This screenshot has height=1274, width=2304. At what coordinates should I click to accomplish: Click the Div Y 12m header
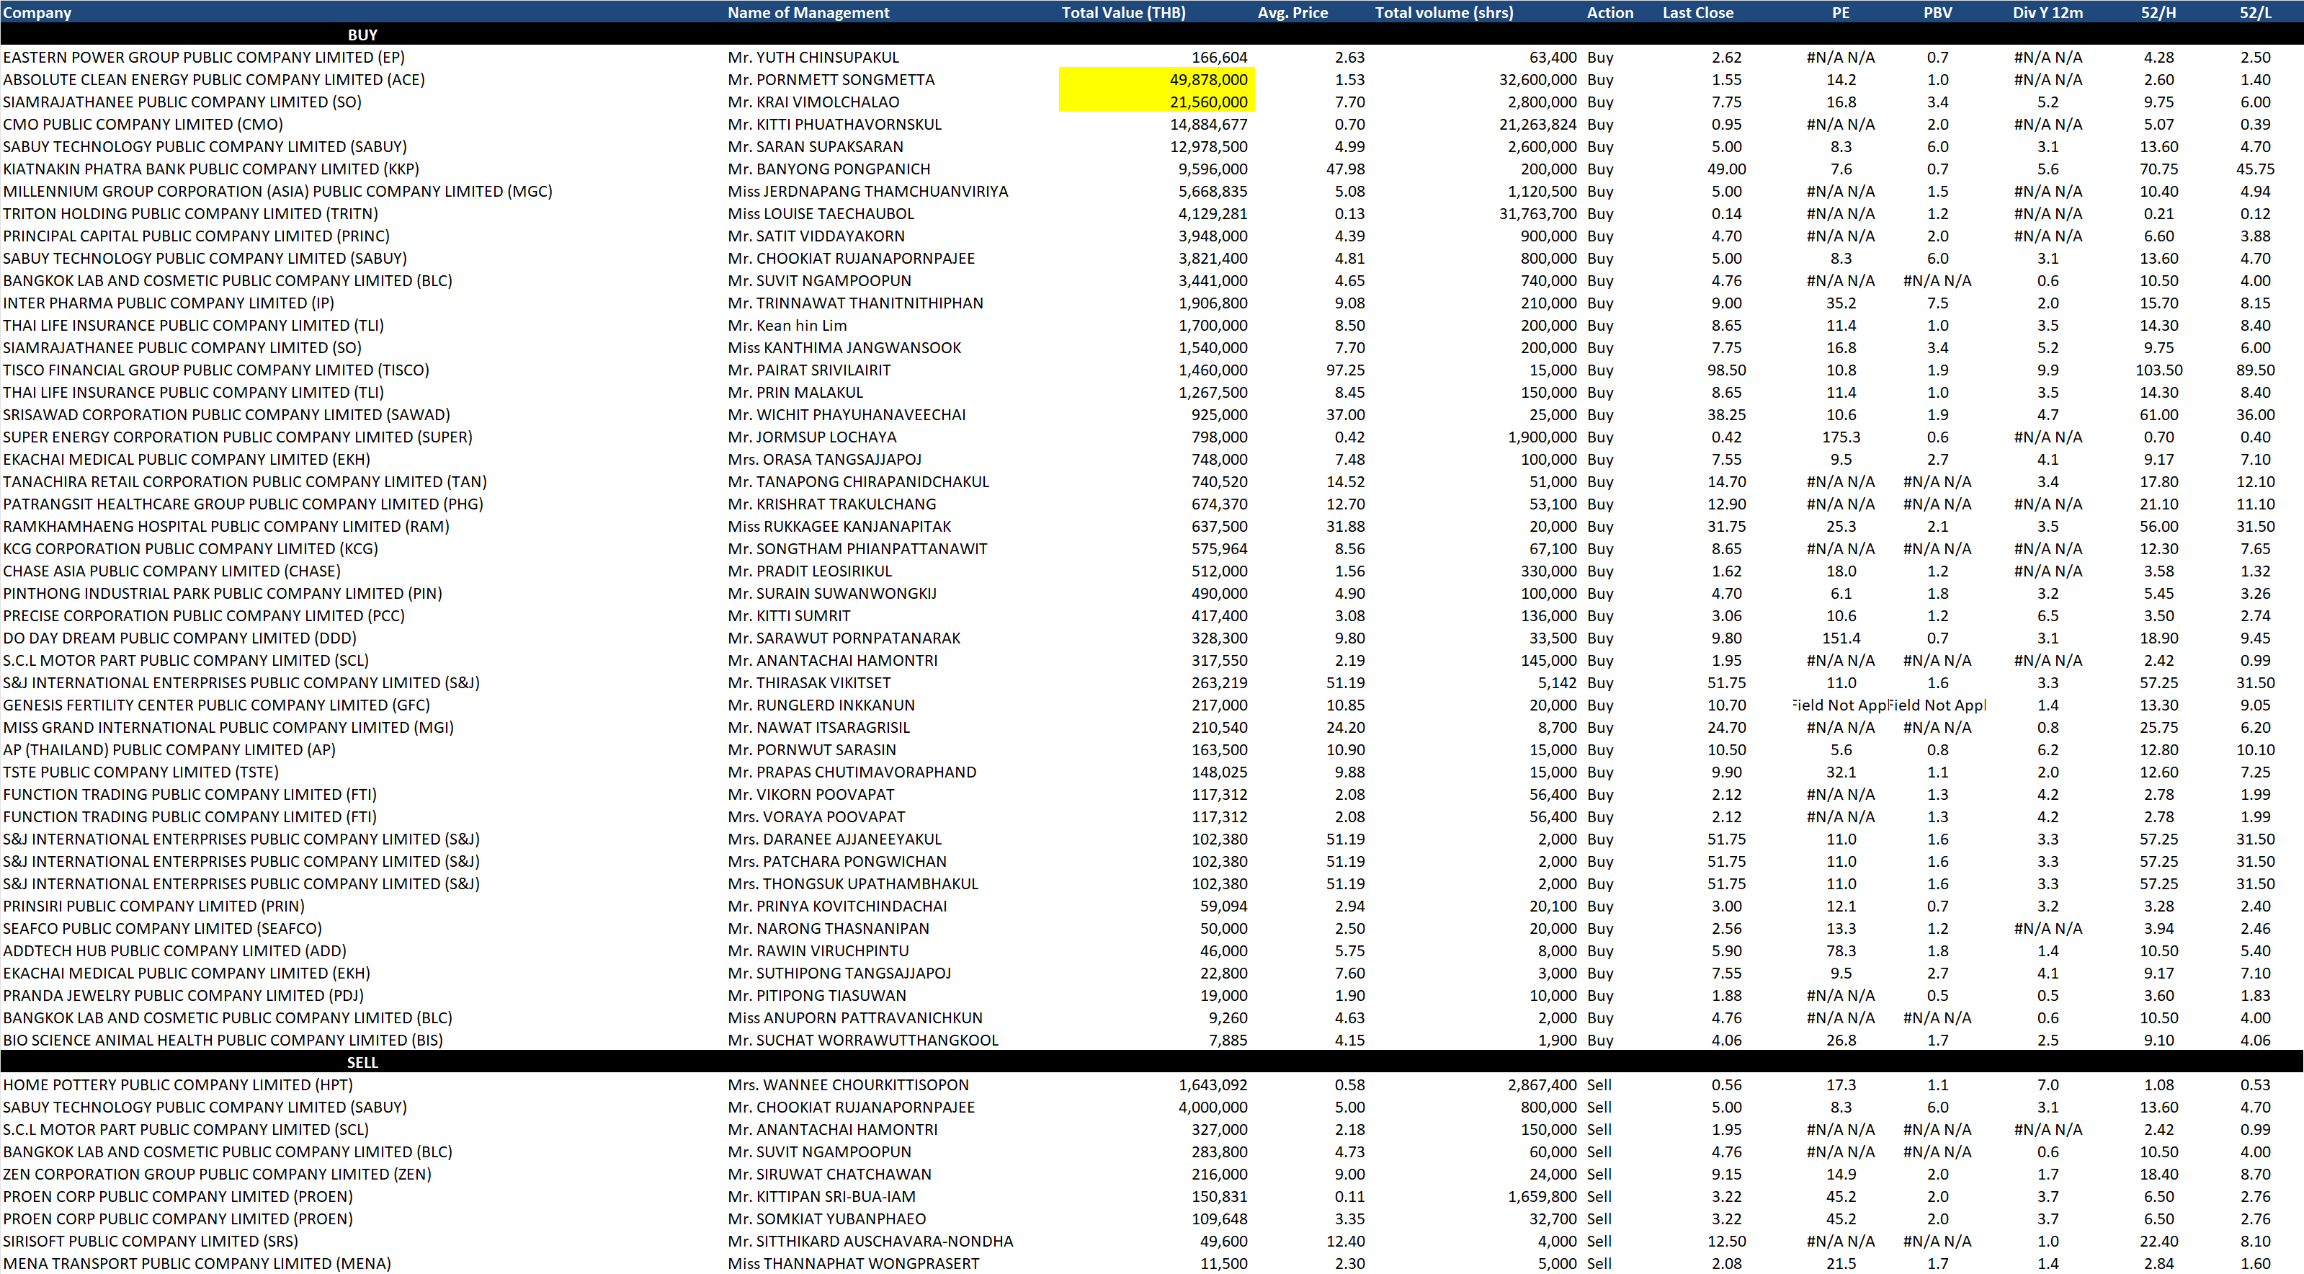pyautogui.click(x=2048, y=12)
